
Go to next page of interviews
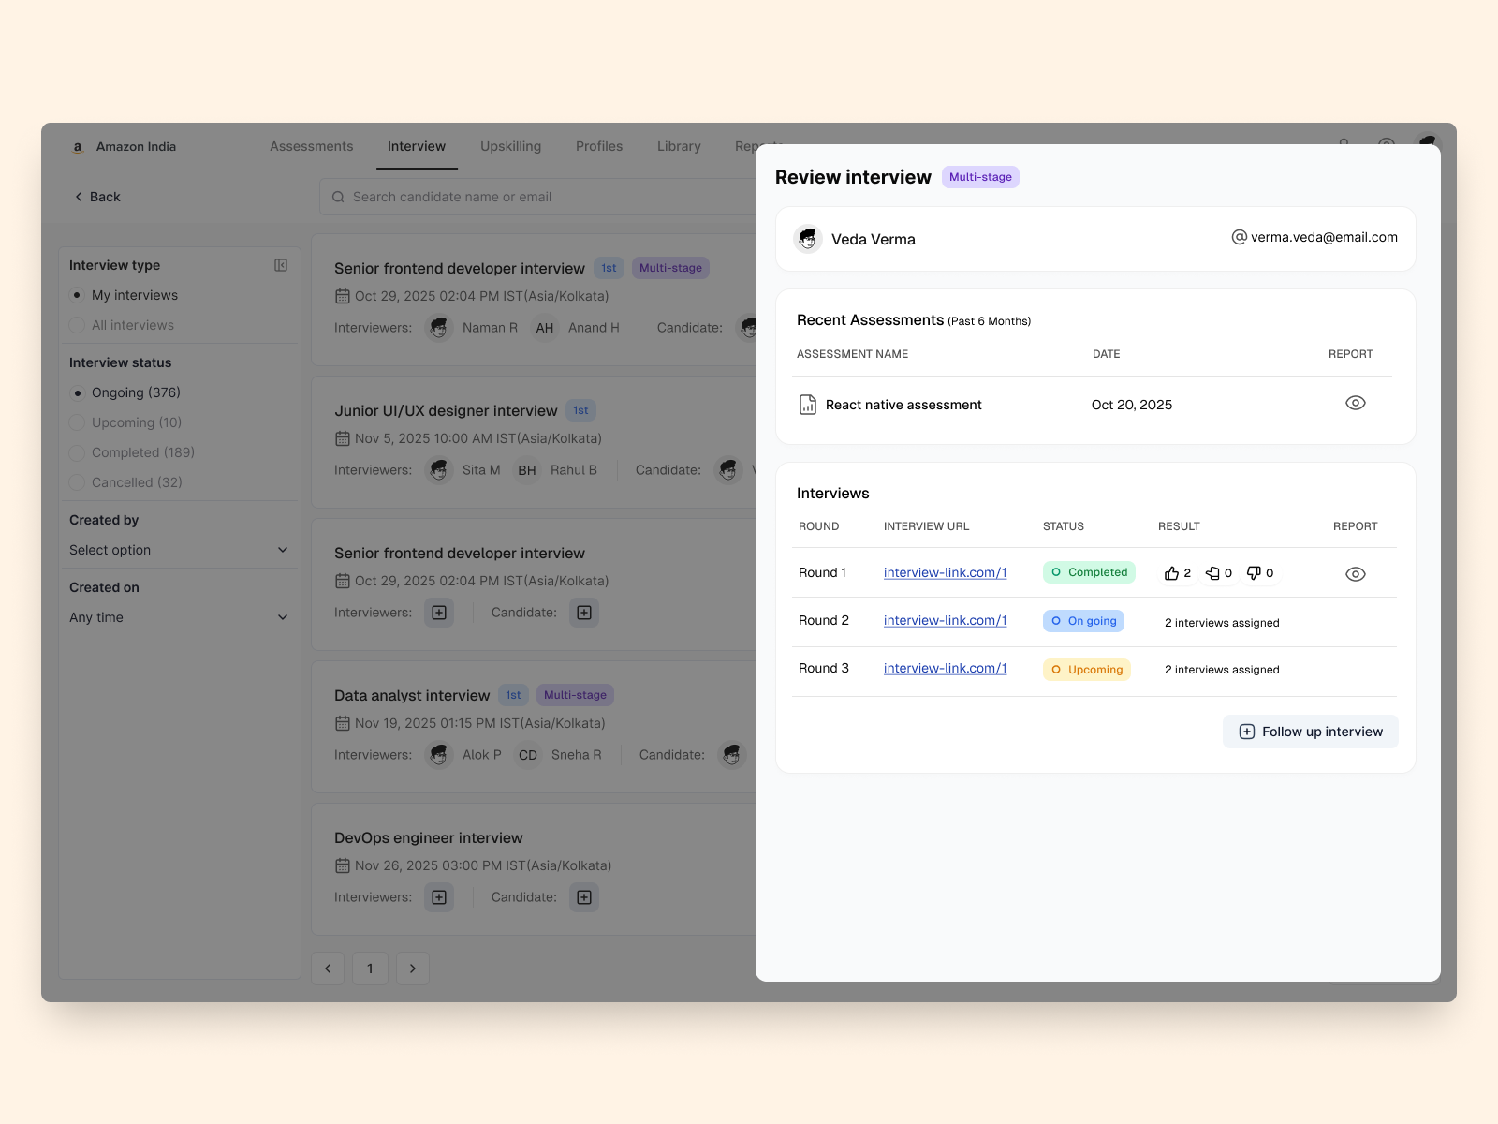(412, 969)
